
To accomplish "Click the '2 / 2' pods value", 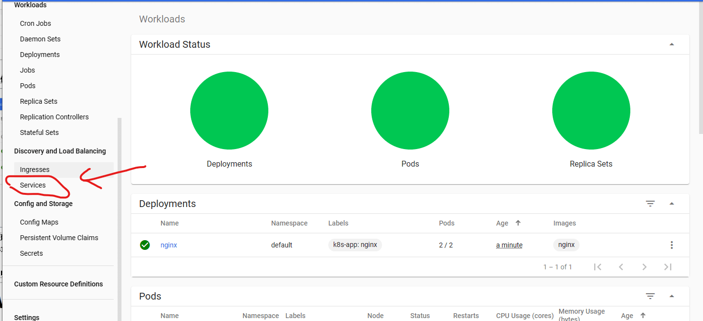I will point(446,245).
